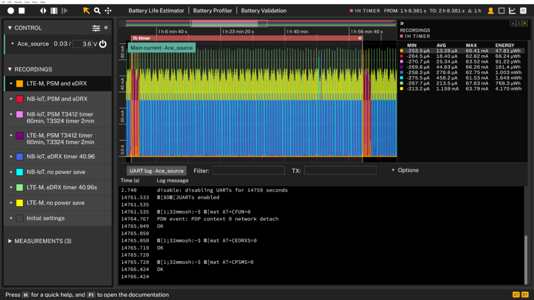The width and height of the screenshot is (534, 300).
Task: Toggle the A statistics mode button
Action: coord(513,23)
